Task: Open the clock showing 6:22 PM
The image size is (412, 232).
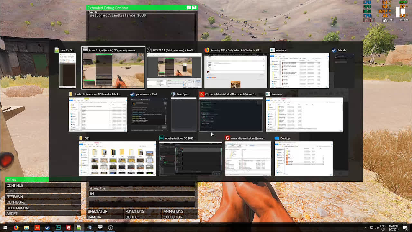Action: (x=394, y=228)
